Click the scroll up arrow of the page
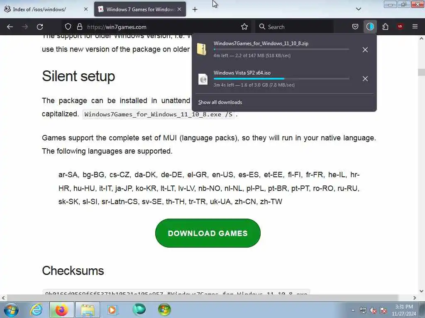This screenshot has width=425, height=318. (421, 39)
